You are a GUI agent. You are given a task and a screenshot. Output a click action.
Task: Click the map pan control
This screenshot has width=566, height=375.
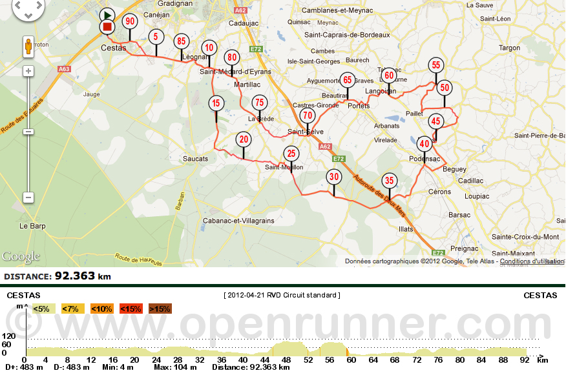[x=28, y=8]
